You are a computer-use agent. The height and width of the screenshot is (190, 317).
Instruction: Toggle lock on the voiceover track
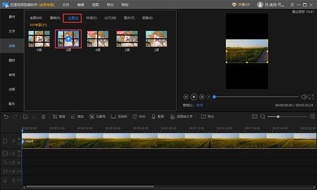coord(13,180)
